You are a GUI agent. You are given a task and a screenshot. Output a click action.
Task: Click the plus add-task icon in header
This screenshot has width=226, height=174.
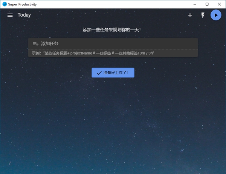point(190,15)
